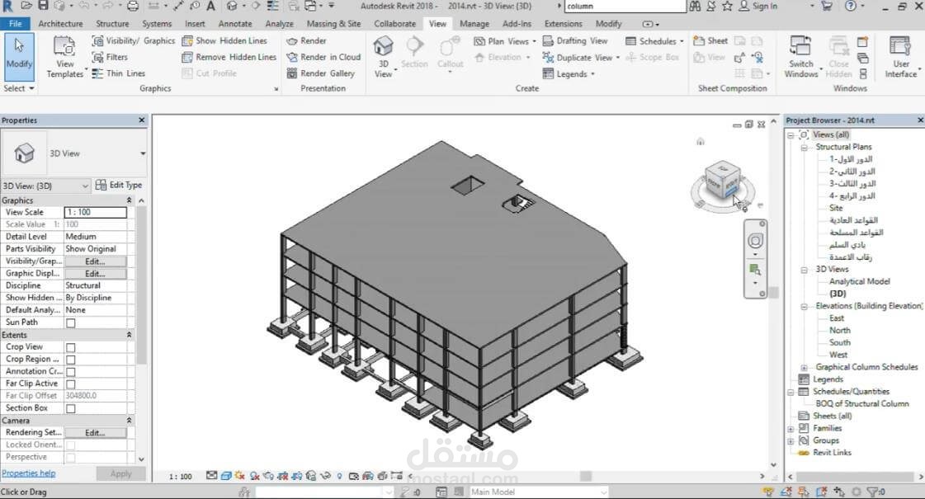The height and width of the screenshot is (499, 925).
Task: Create a Section view
Action: click(x=414, y=53)
